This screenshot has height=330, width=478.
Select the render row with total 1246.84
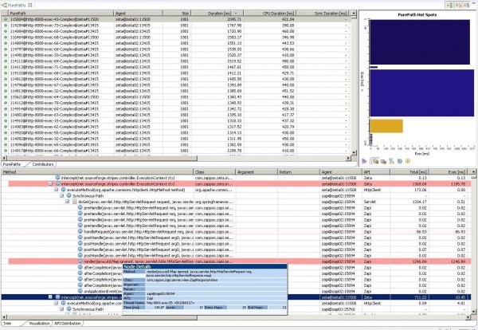239,261
